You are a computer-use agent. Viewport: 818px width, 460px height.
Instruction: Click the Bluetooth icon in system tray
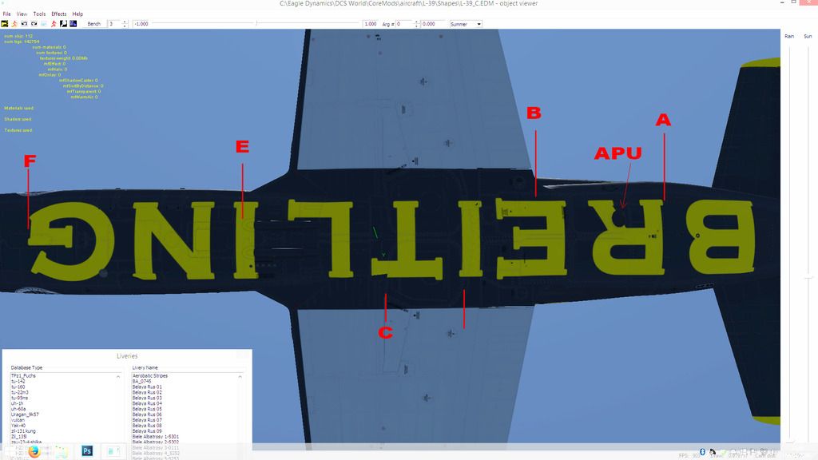tap(701, 453)
